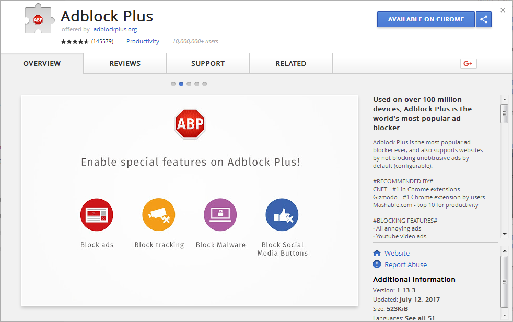Click the #BLOCKING FEATURES# line
Screen dimensions: 513x322
pos(405,221)
